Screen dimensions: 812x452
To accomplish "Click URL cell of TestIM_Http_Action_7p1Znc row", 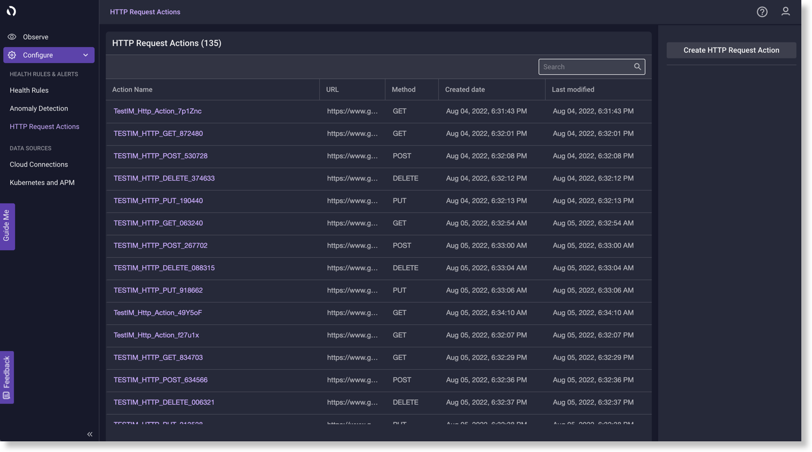I will (x=352, y=111).
